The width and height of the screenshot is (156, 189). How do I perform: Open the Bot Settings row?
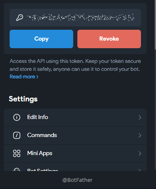[x=75, y=167]
